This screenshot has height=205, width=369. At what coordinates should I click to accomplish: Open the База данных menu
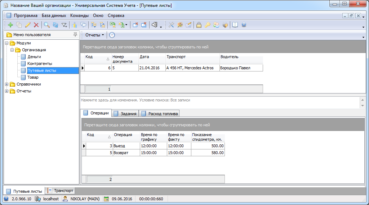click(x=54, y=16)
